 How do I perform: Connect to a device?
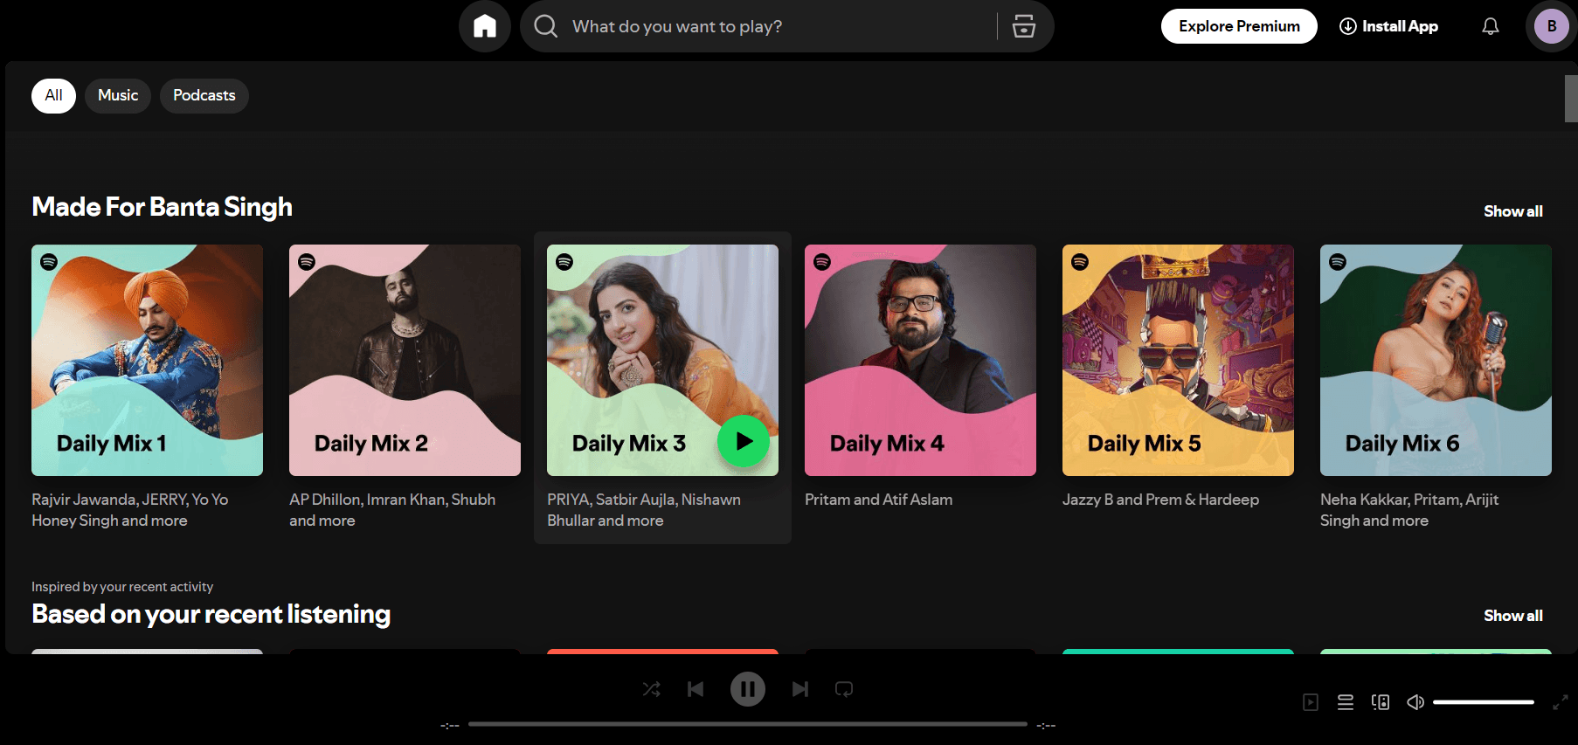pos(1381,702)
